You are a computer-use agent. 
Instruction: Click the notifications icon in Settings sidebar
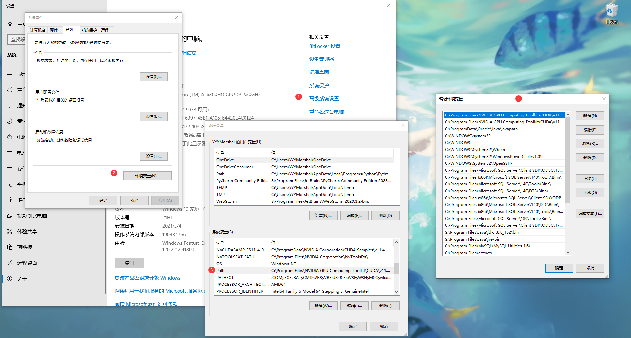tap(10, 105)
